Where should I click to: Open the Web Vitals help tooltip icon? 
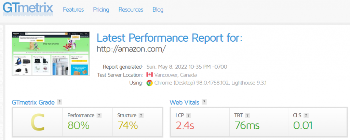coord(204,102)
